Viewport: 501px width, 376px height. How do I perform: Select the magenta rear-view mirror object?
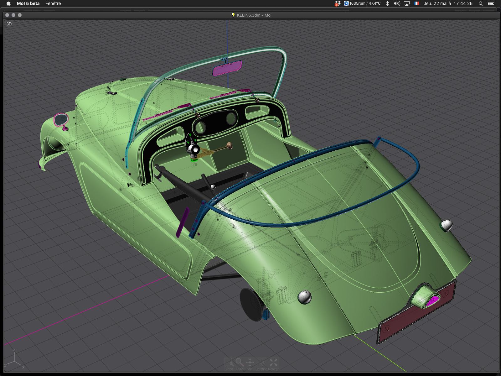(x=227, y=68)
